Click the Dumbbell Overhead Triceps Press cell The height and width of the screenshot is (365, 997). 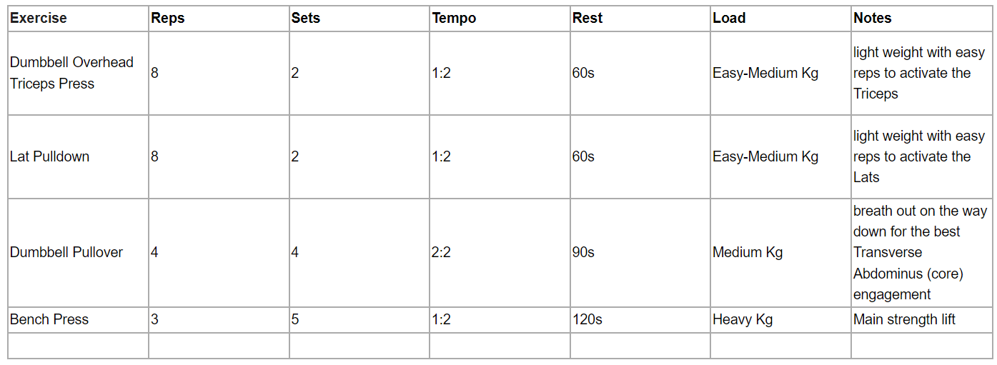71,73
